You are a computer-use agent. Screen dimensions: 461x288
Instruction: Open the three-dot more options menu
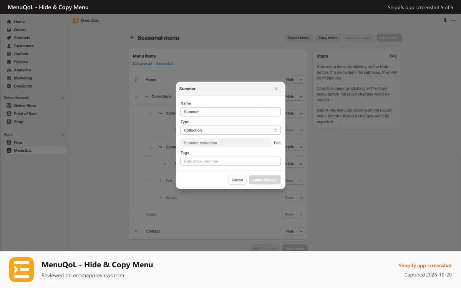click(453, 20)
